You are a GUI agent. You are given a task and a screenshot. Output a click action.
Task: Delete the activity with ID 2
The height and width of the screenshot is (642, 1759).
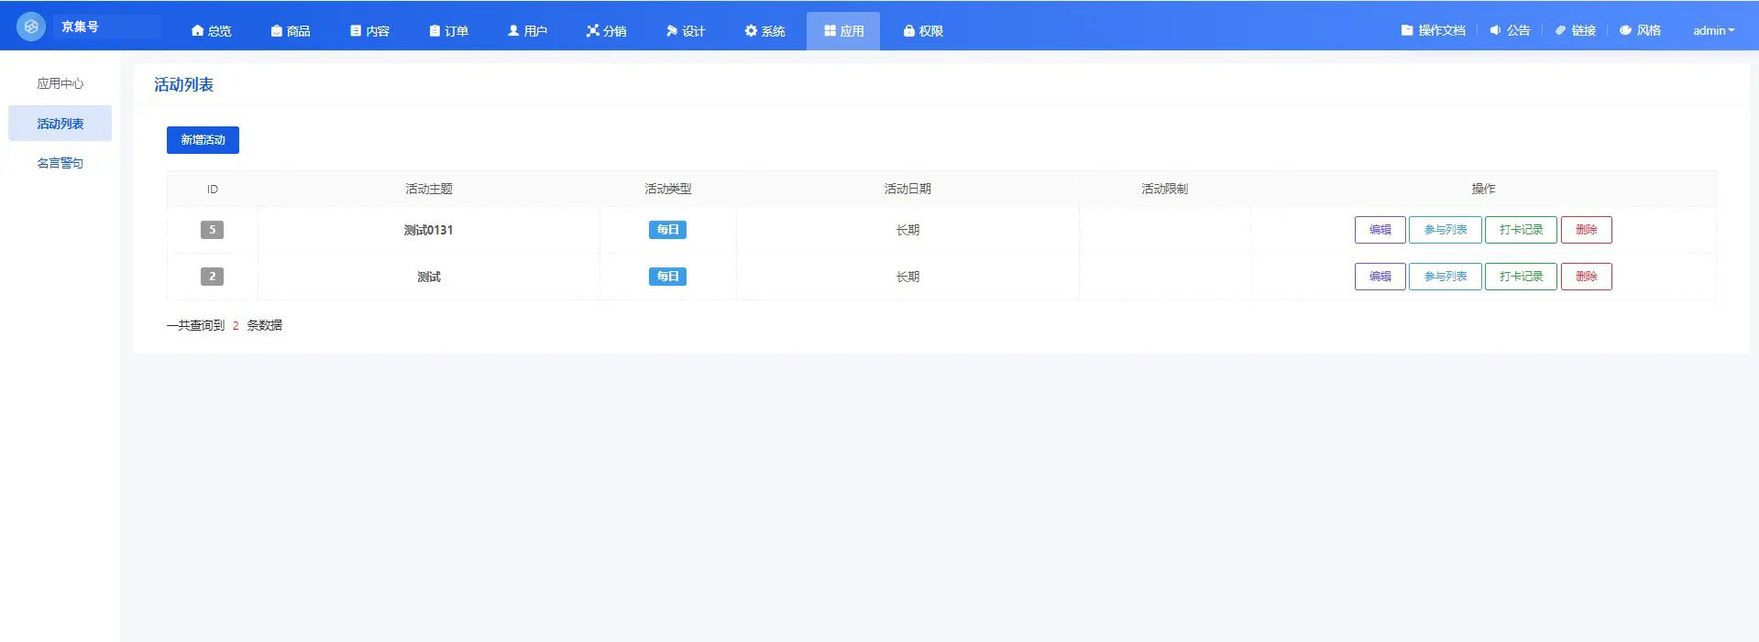1586,277
